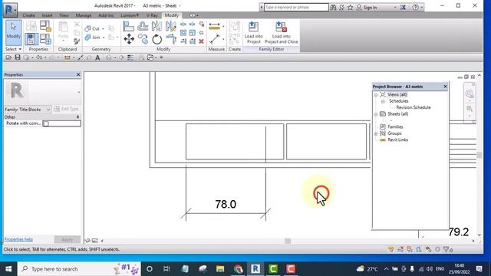
Task: Open the V-Ray ribbon tab
Action: (152, 15)
